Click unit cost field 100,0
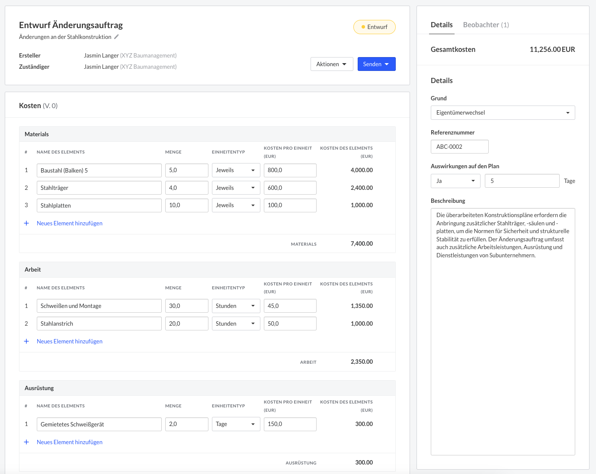The height and width of the screenshot is (474, 596). [x=290, y=205]
